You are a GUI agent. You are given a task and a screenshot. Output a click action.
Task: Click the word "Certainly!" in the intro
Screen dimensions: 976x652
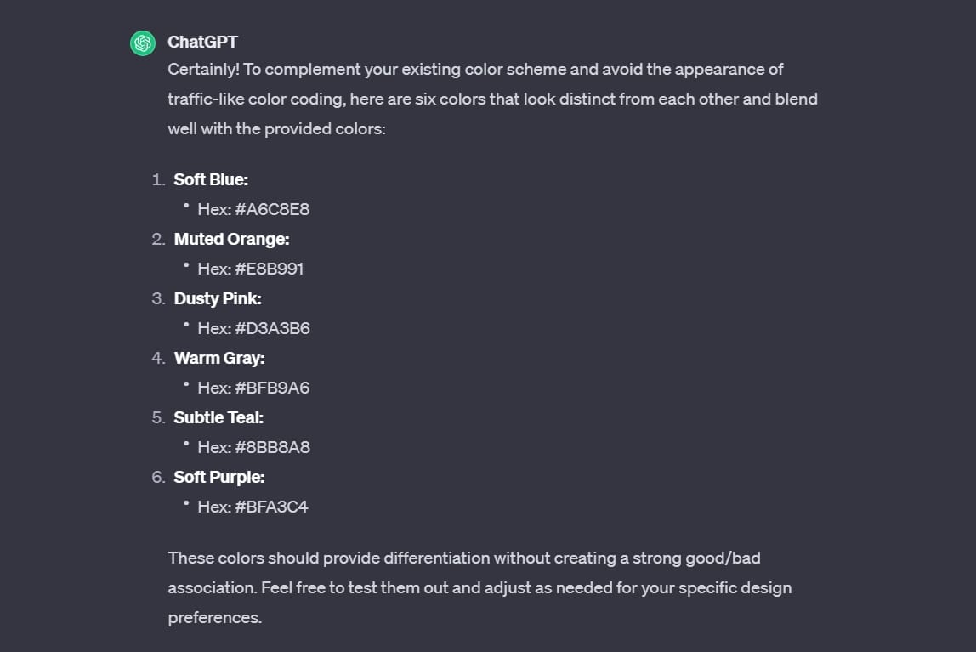[x=203, y=69]
